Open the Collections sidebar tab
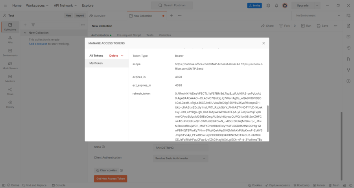Viewport: 354px width, 188px height. tap(10, 27)
